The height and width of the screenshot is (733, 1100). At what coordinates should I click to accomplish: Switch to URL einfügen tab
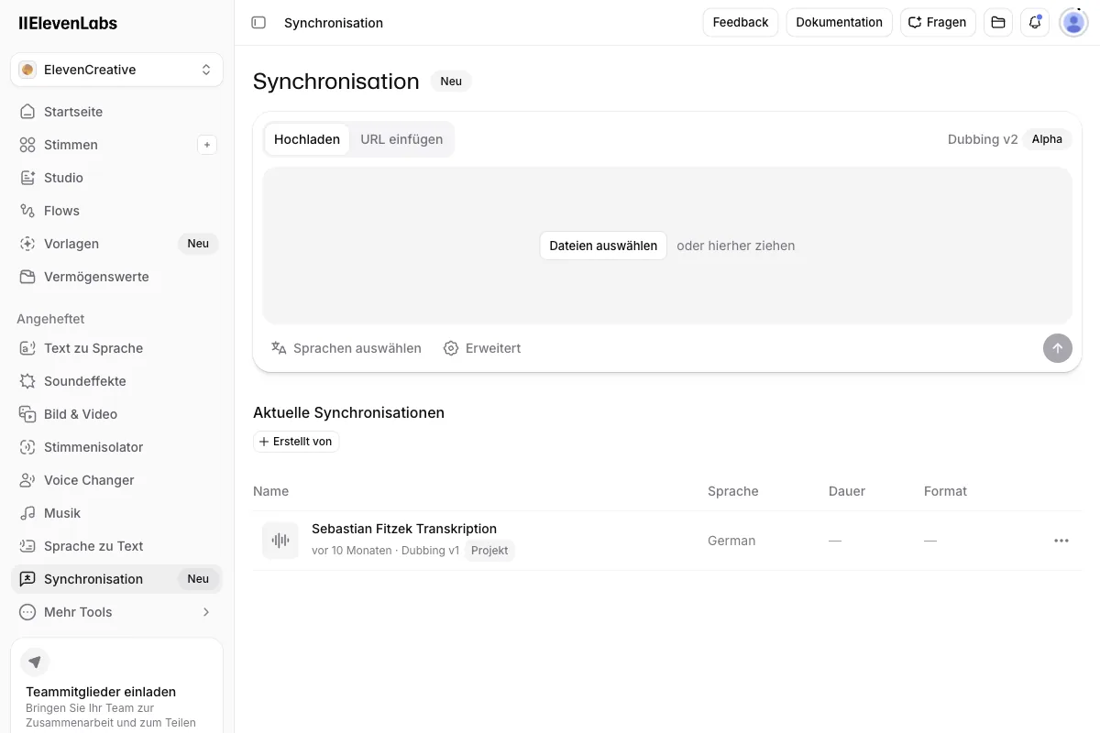pyautogui.click(x=401, y=139)
